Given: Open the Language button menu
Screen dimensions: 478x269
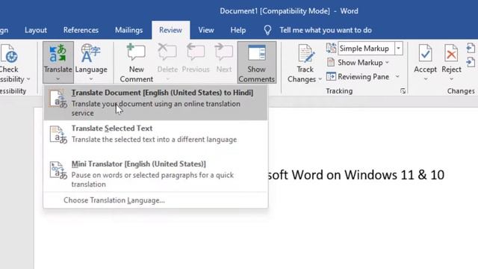Looking at the screenshot, I should coord(91,62).
